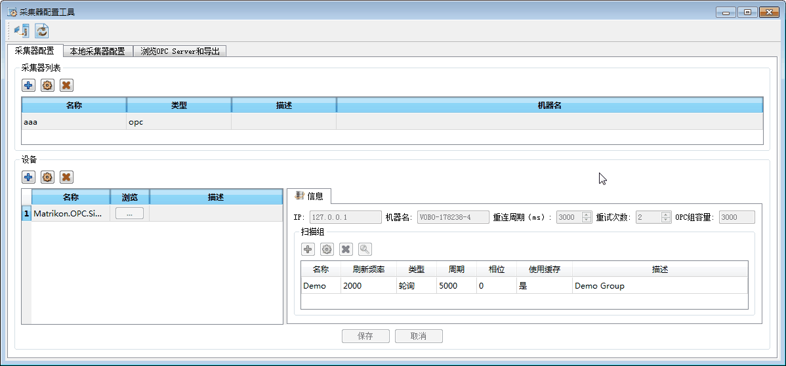Click period cell 5000
The image size is (786, 366).
[x=456, y=286]
